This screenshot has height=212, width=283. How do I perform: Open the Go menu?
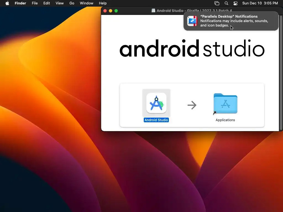[72, 3]
